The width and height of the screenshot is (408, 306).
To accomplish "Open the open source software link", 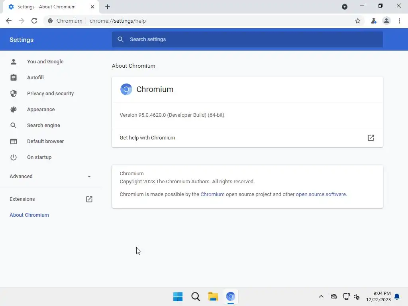I will (x=321, y=194).
